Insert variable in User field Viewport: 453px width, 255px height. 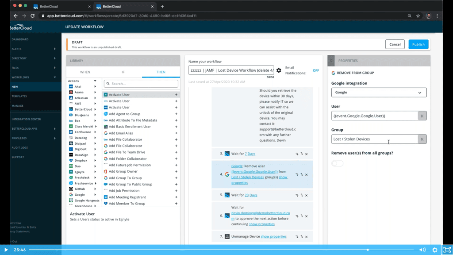point(422,116)
